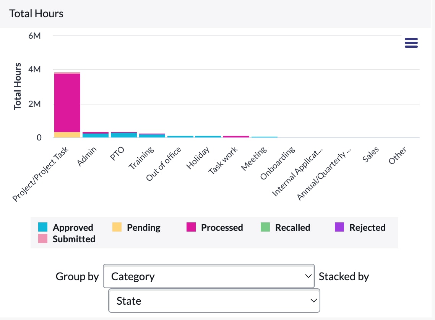Screen dimensions: 435x320
Task: Select the Project/Project Task pink bar segment
Action: [67, 103]
